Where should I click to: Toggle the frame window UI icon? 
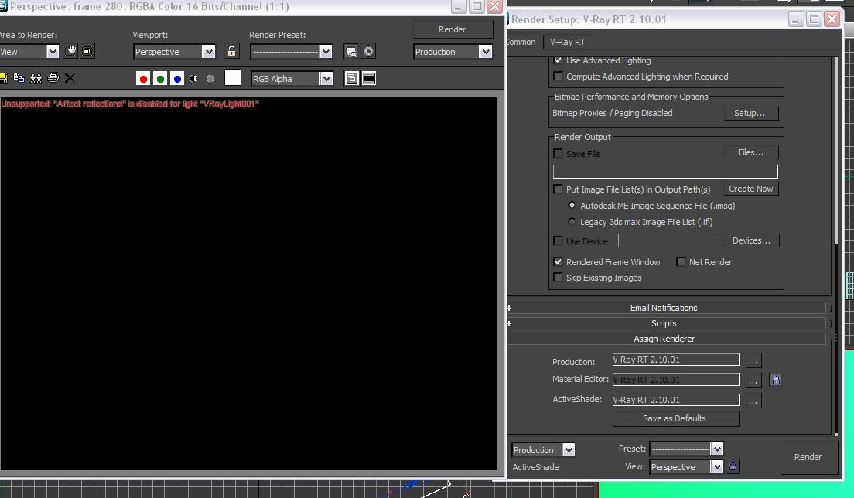tap(369, 78)
